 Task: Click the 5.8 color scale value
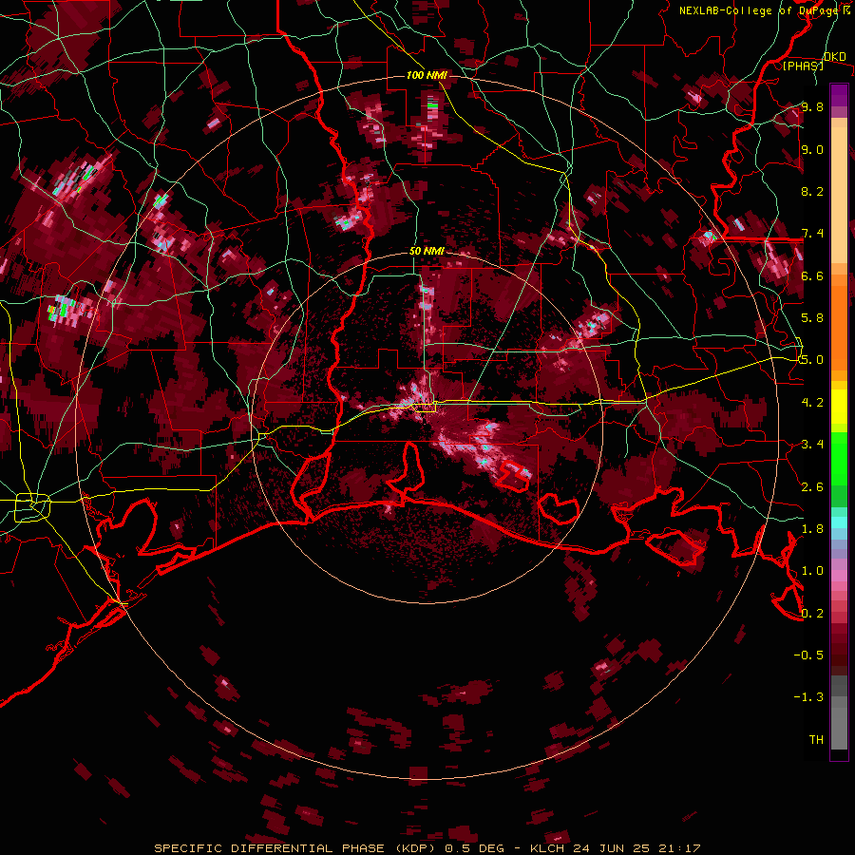pyautogui.click(x=812, y=318)
